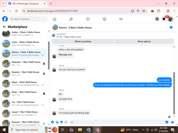
Task: Open Task View on the taskbar
Action: pos(63,130)
